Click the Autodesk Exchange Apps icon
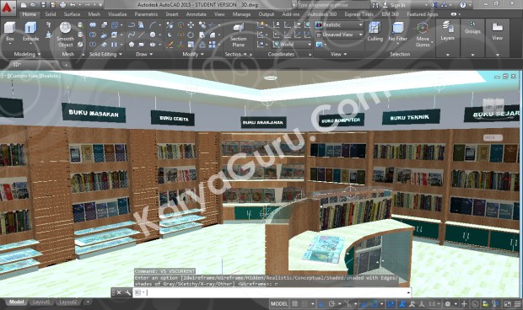523x310 pixels. [x=434, y=5]
